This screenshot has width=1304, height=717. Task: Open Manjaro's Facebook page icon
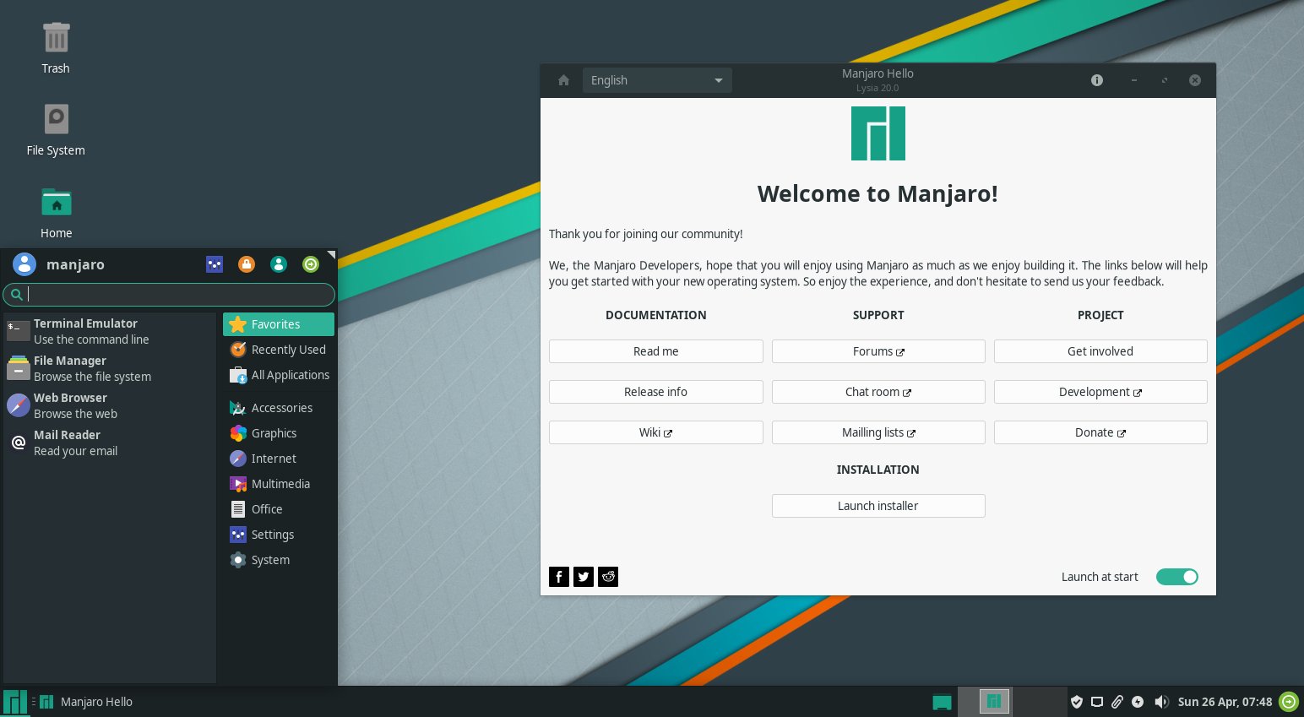[558, 576]
